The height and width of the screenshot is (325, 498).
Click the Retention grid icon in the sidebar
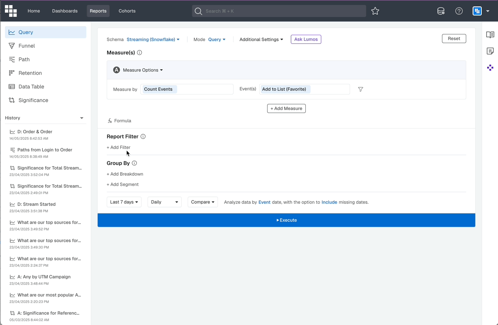(12, 73)
